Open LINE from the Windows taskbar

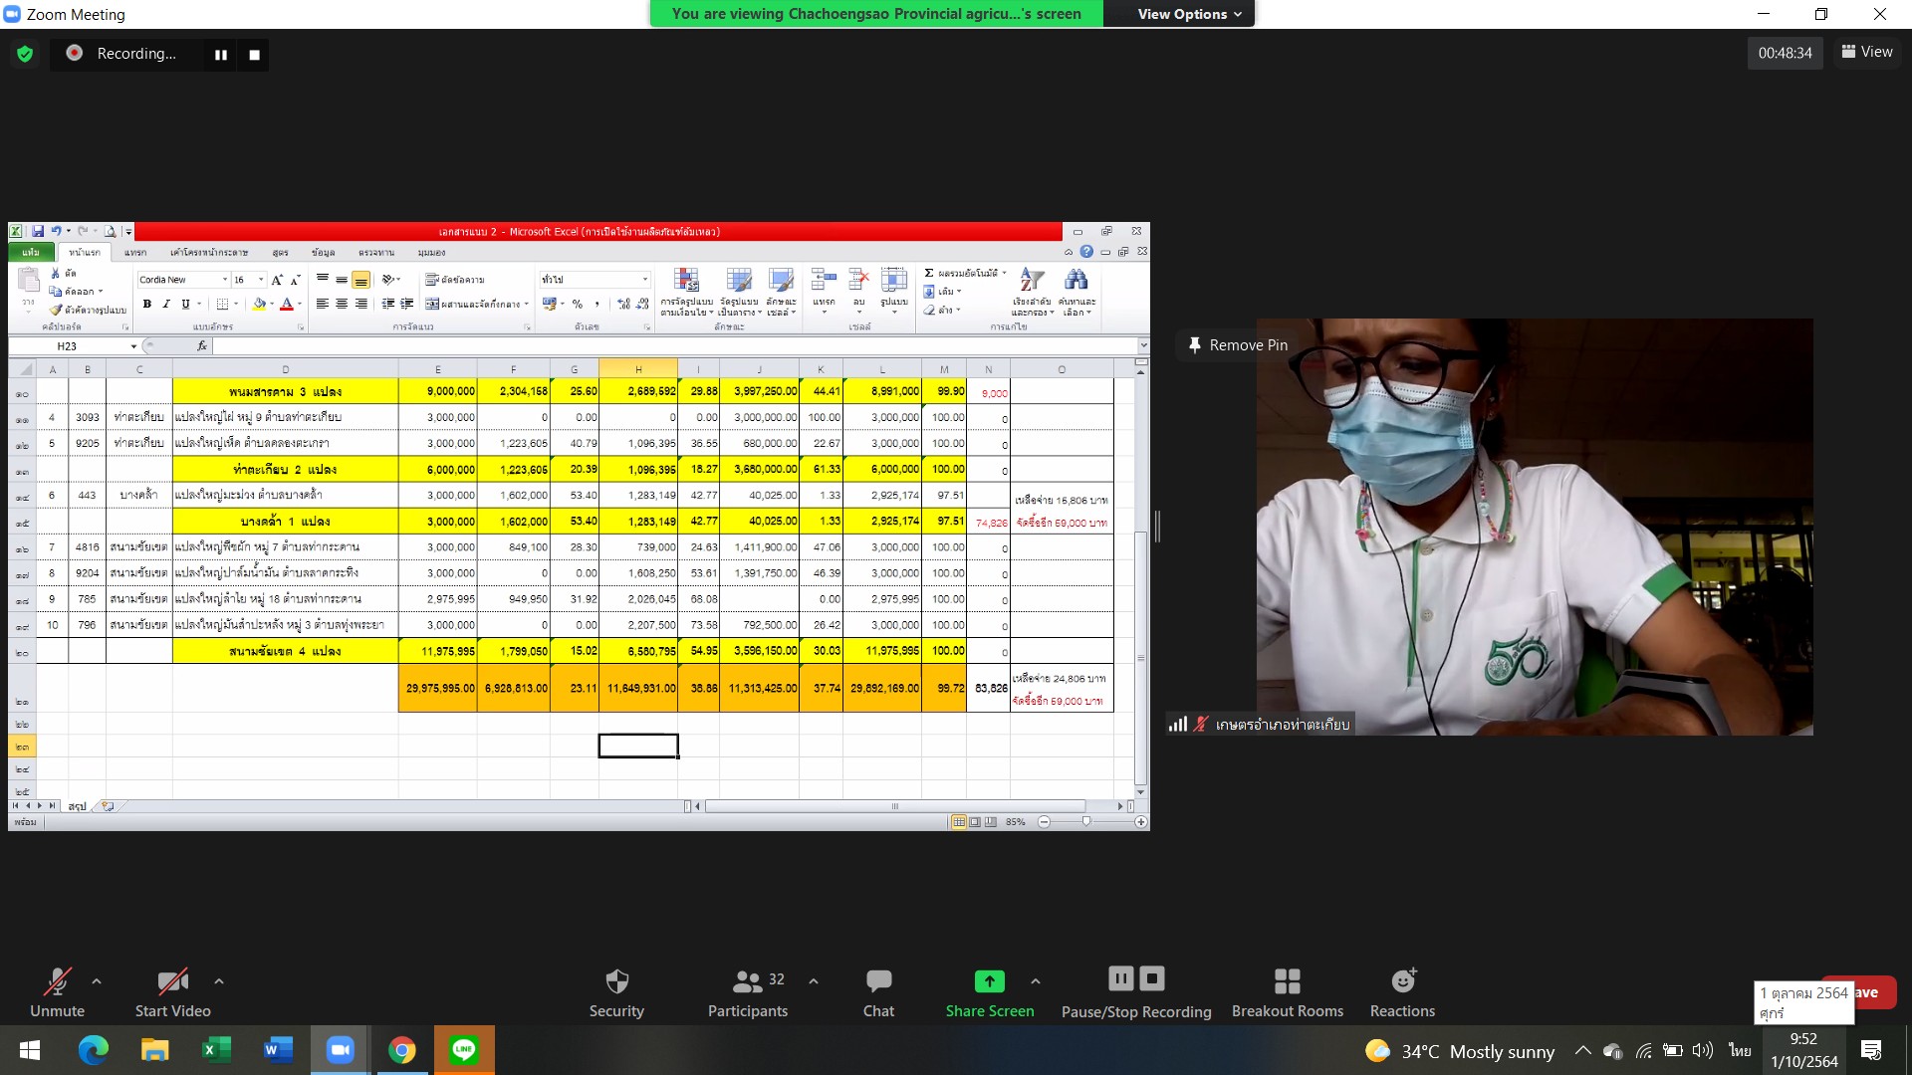pyautogui.click(x=464, y=1050)
